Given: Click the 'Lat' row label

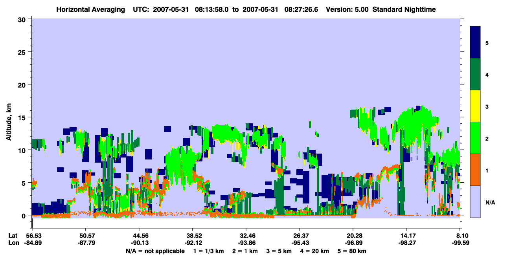Looking at the screenshot, I should coord(13,236).
